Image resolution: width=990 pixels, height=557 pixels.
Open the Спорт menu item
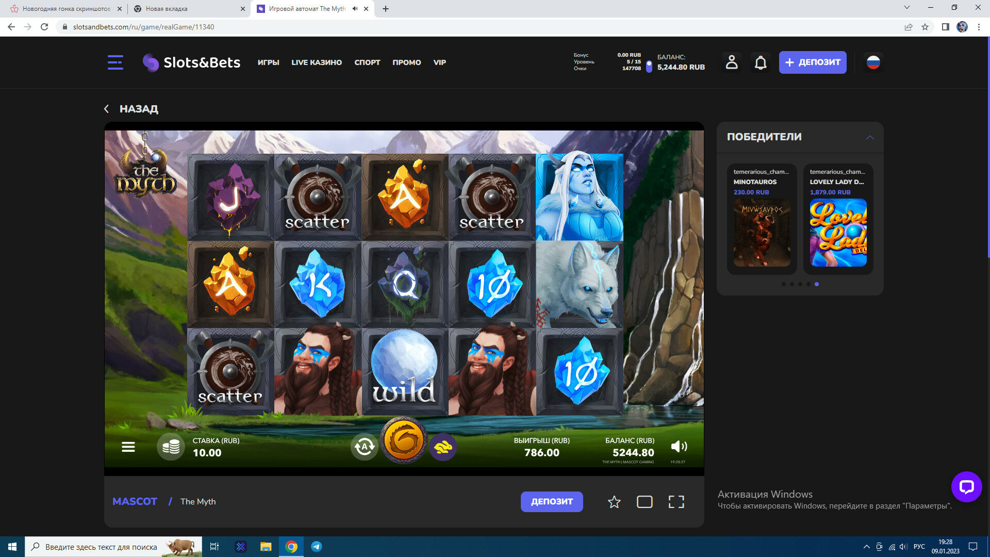(367, 62)
